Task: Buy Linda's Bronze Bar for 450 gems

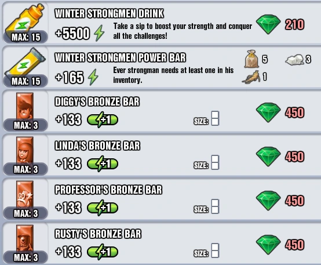Action: (280, 157)
